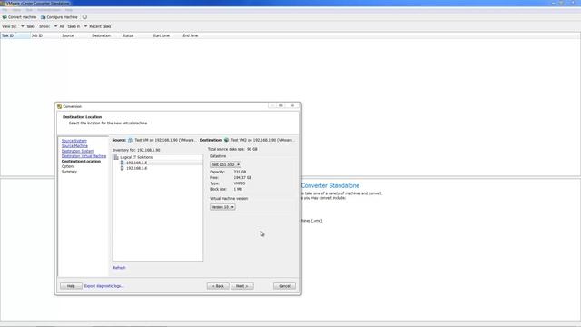Go to the Source Machine step
Viewport: 581px width, 327px height.
(74, 146)
